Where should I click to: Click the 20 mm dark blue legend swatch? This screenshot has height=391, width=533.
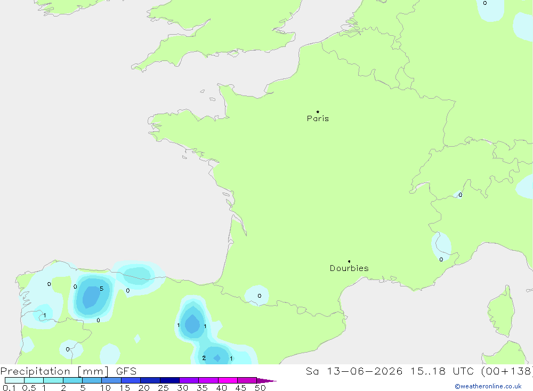tap(150, 380)
